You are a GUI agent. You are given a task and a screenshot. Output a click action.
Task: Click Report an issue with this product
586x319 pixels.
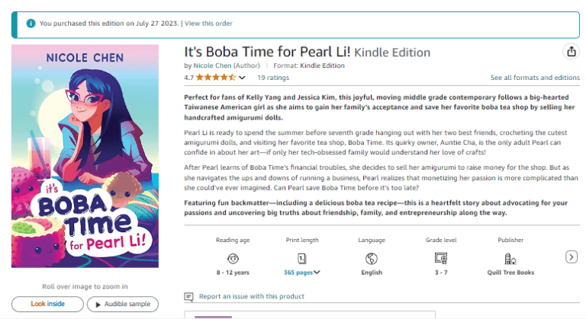251,297
